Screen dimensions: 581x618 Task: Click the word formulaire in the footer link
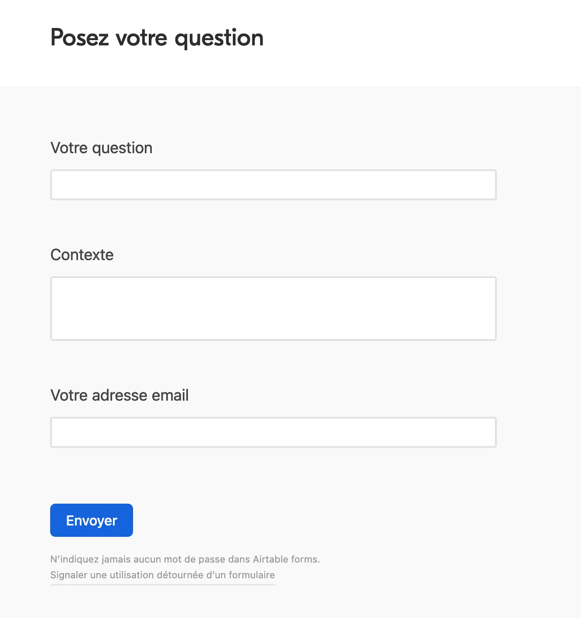tap(252, 575)
